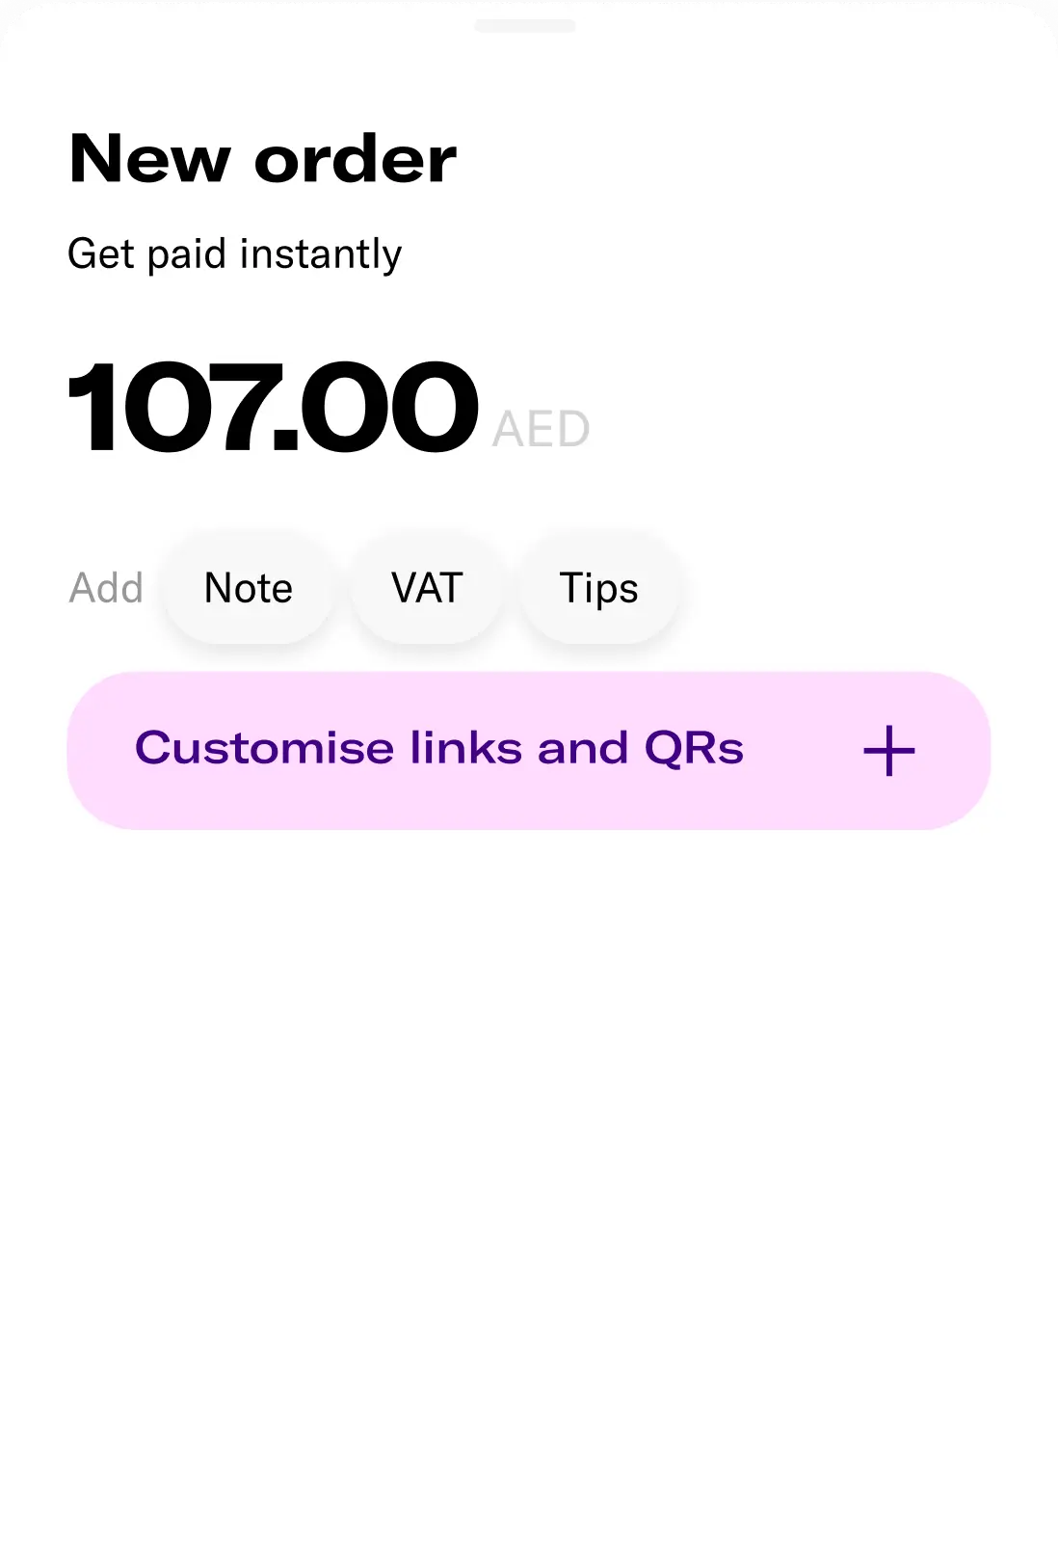
Task: Add VAT to the order
Action: click(427, 588)
